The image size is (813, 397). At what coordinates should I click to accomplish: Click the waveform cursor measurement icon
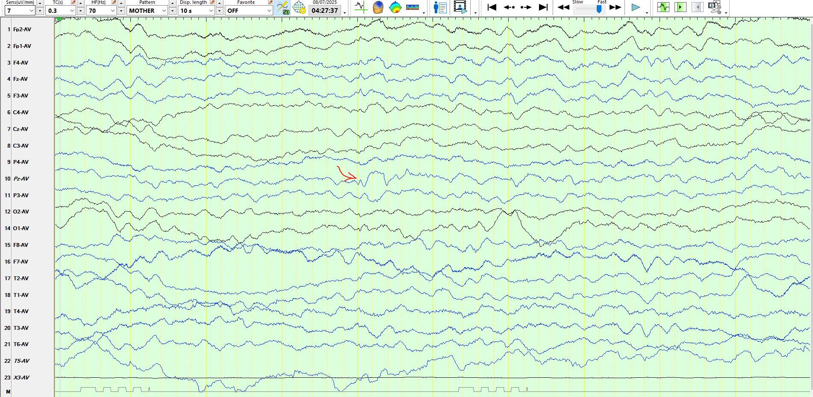361,7
